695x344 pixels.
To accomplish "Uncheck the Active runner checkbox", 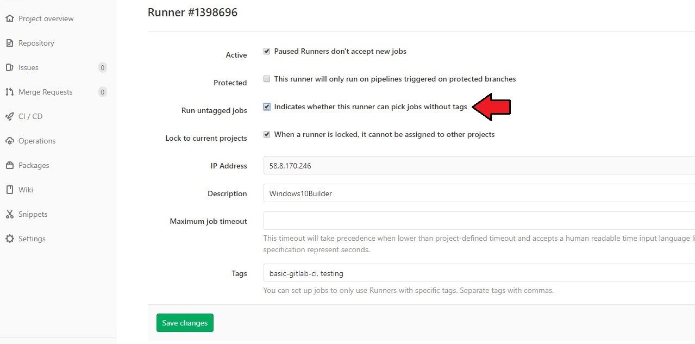I will (267, 52).
